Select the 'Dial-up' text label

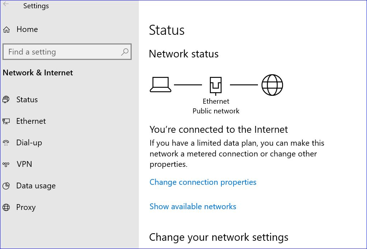click(x=29, y=143)
